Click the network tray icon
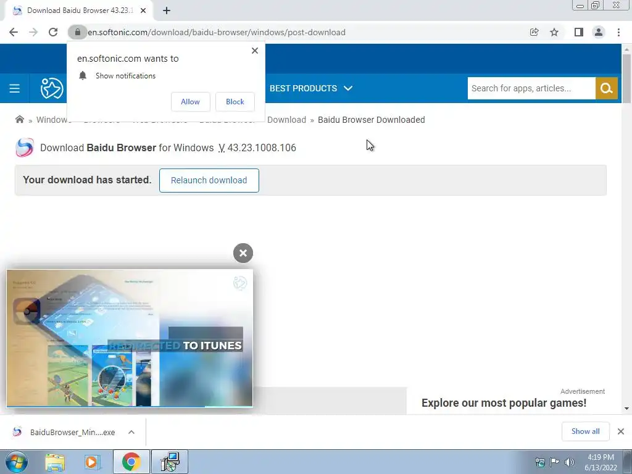The image size is (632, 474). pos(539,462)
